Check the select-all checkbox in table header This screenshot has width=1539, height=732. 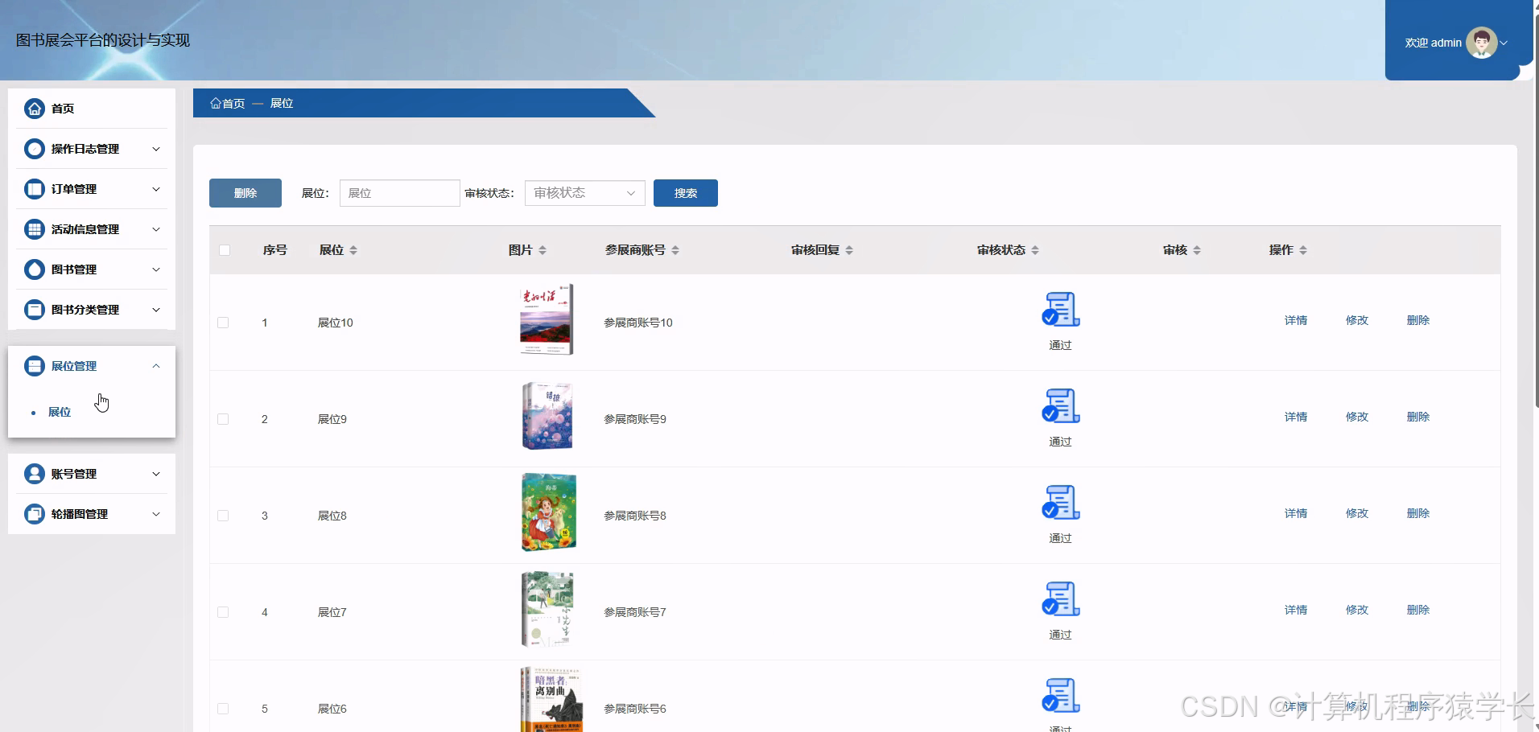225,250
